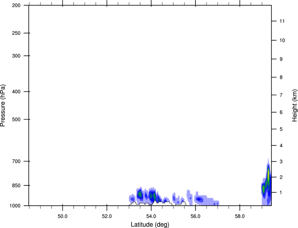
Task: Click the 58.0 latitude tick label
Action: click(239, 215)
